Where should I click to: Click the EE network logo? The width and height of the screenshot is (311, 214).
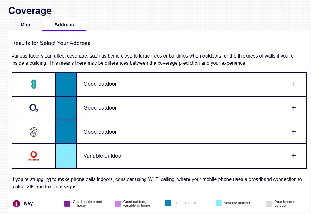point(34,84)
